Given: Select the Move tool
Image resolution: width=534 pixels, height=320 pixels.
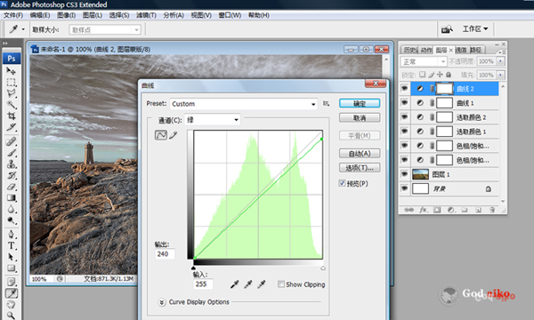Looking at the screenshot, I should (x=11, y=71).
